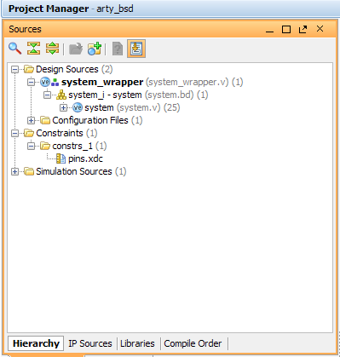Select the Design Sources label

[67, 69]
